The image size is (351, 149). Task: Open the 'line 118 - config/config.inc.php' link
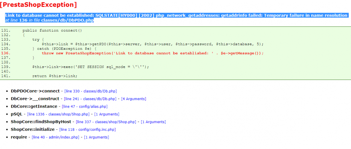(x=87, y=129)
